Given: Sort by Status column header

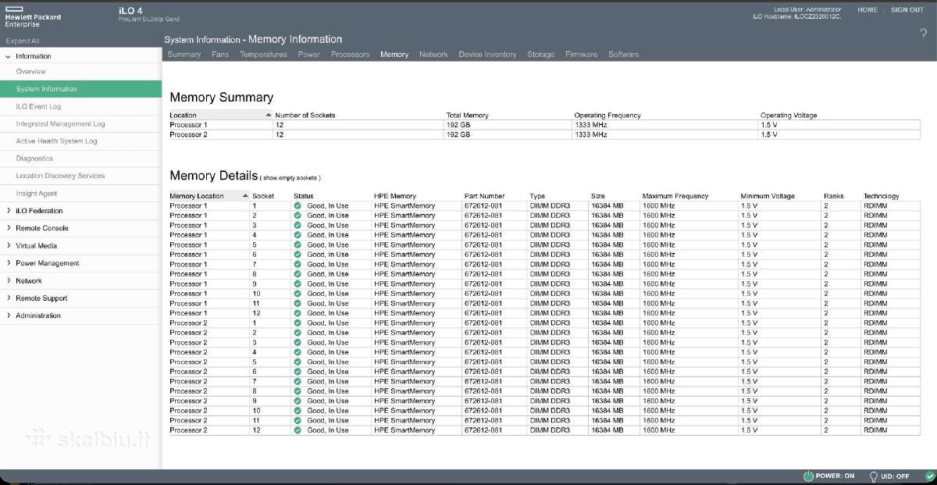Looking at the screenshot, I should click(304, 196).
